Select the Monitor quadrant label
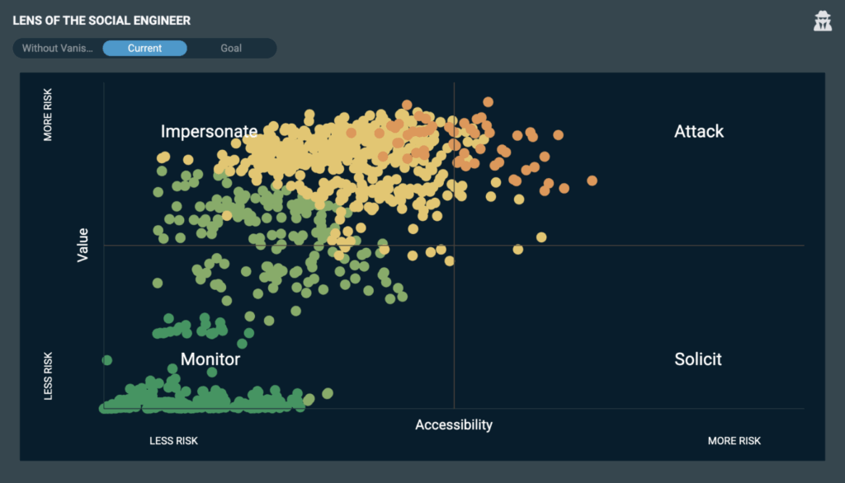This screenshot has height=483, width=845. [x=210, y=359]
